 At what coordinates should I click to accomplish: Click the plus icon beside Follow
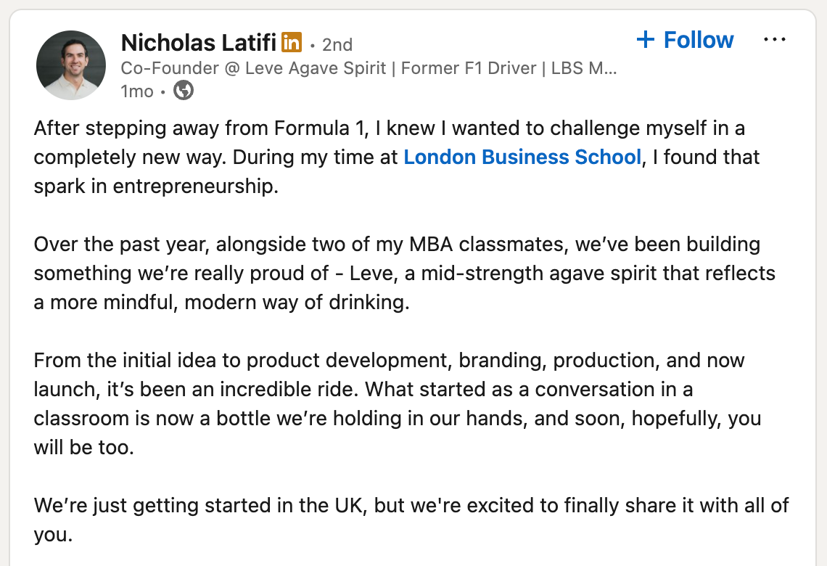(x=646, y=40)
